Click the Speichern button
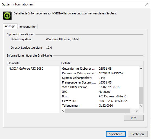The width and height of the screenshot is (151, 139). point(116,134)
